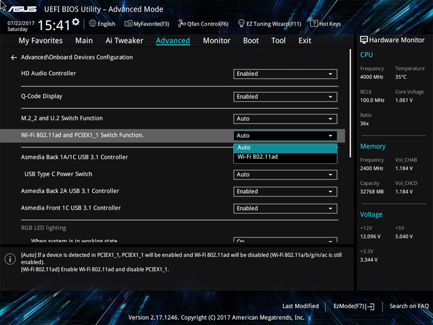Click the Qfan Control(F6) label
The image size is (433, 325).
coord(207,24)
